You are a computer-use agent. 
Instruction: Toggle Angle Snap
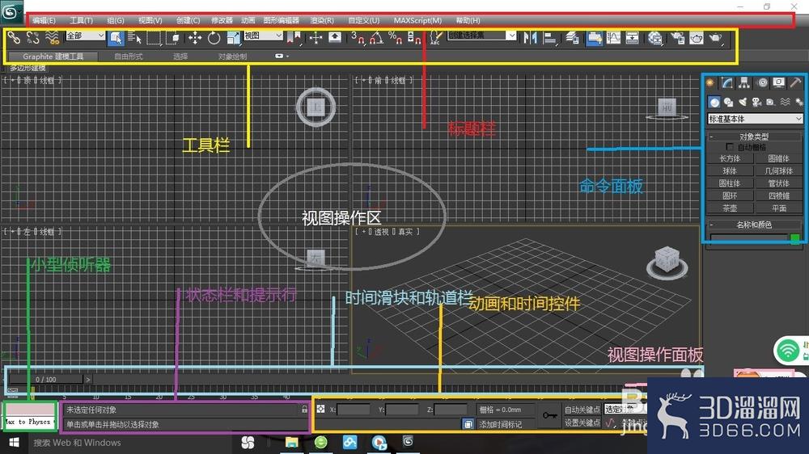[377, 38]
